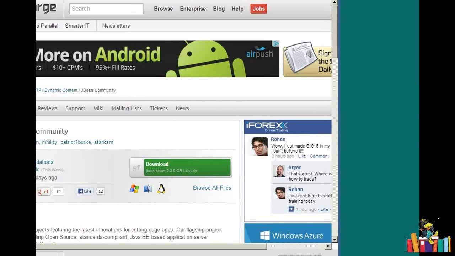Open the patriot1burke author link
This screenshot has width=455, height=256.
point(76,142)
